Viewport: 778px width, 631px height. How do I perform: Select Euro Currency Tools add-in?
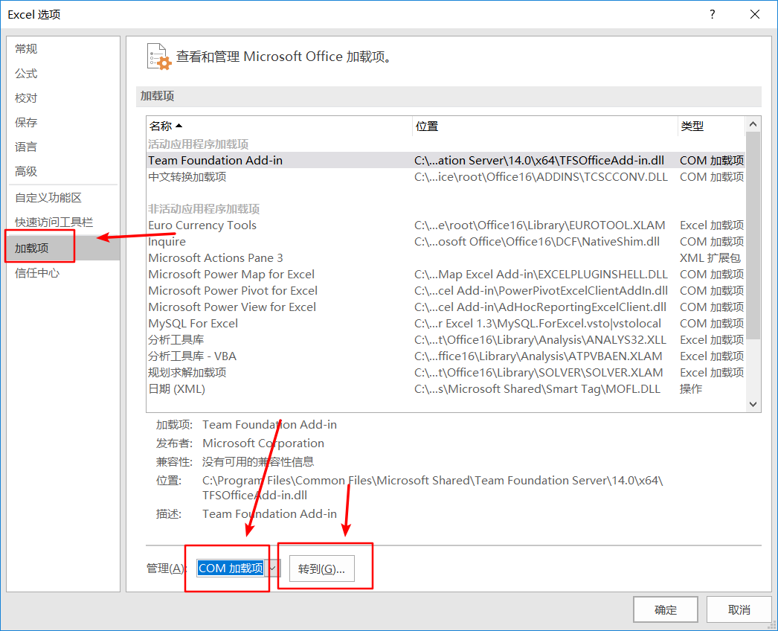tap(446, 225)
